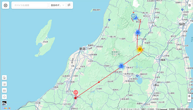
Task: Click the route filter icon beside dropdown
Action: point(69,5)
